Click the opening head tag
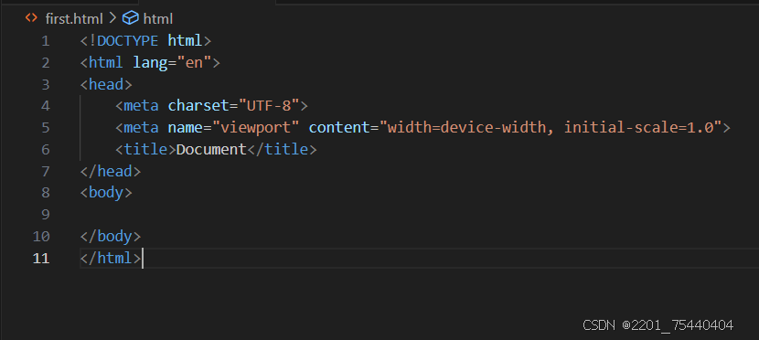The image size is (759, 340). click(106, 85)
